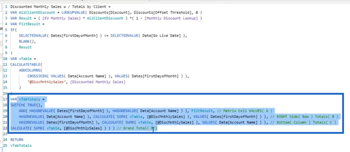
Task: Click the CALCULATETABLE function name
Action: point(25,64)
